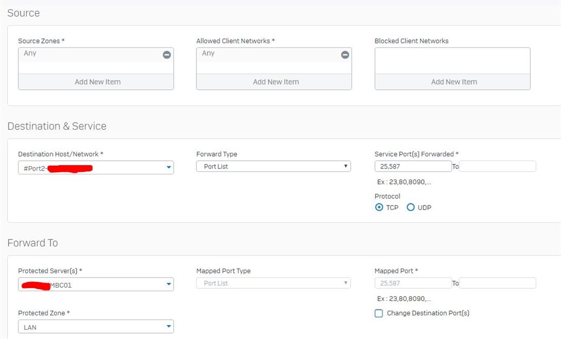Enable Change Destination Port(s) checkbox
The width and height of the screenshot is (561, 339).
(x=379, y=313)
